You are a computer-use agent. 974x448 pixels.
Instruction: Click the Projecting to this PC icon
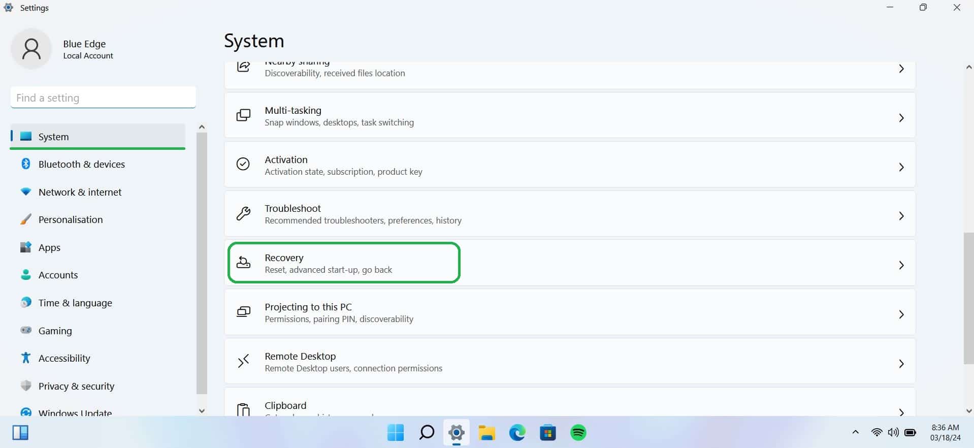(243, 312)
